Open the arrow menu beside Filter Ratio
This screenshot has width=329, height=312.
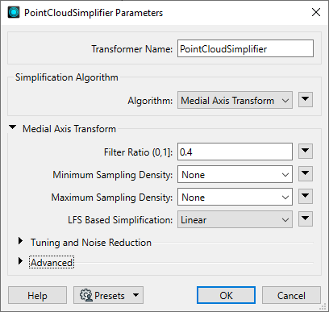tap(306, 152)
